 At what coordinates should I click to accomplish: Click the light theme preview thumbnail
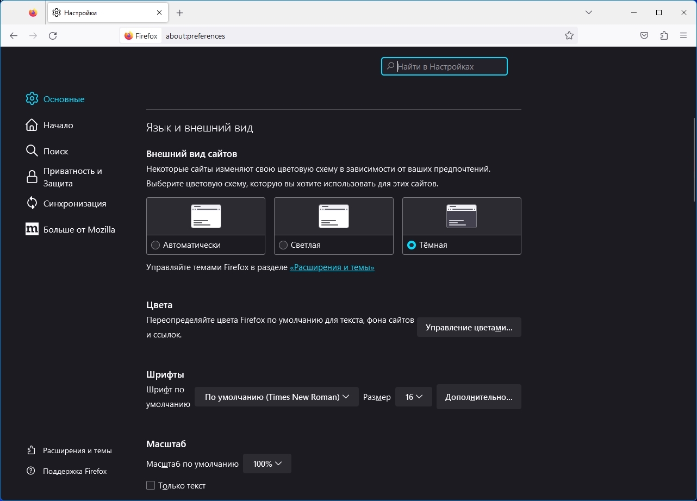pos(333,216)
